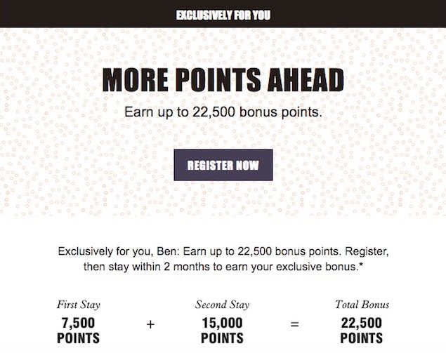Select the Second Stay label
The image size is (446, 353).
(x=223, y=305)
